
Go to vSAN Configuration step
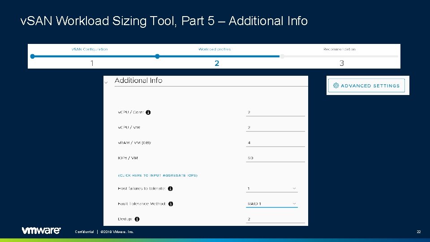click(x=90, y=49)
